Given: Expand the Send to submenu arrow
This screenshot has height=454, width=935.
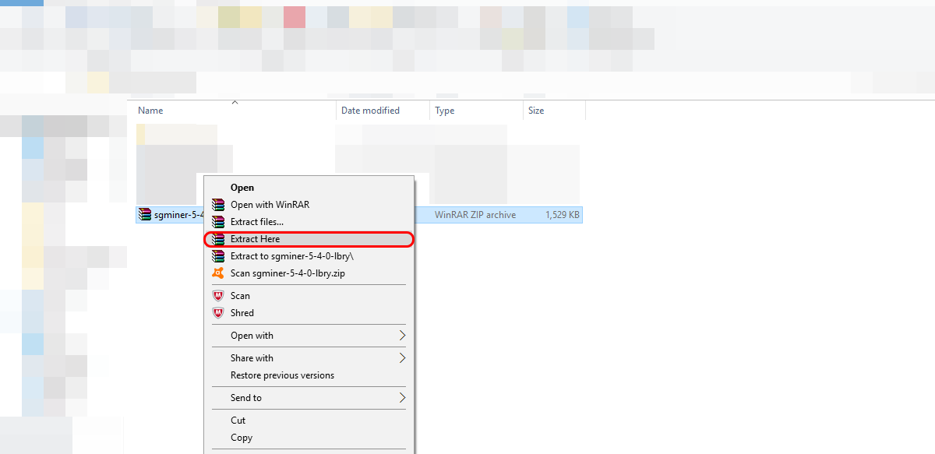Looking at the screenshot, I should tap(402, 398).
